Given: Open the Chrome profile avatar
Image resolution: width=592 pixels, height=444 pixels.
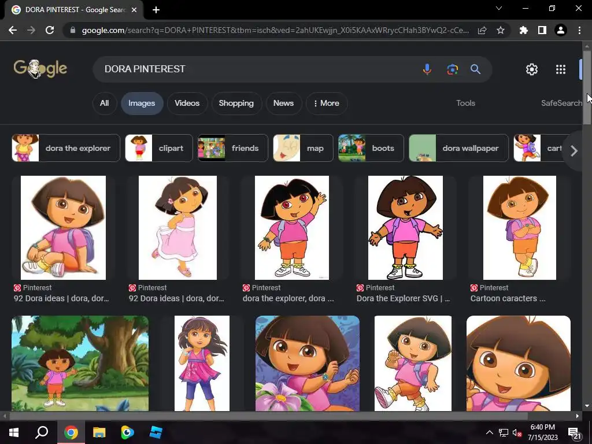Looking at the screenshot, I should (561, 30).
